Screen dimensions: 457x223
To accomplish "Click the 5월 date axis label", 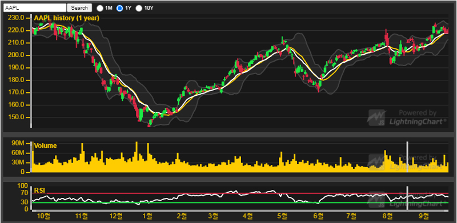I will [282, 216].
